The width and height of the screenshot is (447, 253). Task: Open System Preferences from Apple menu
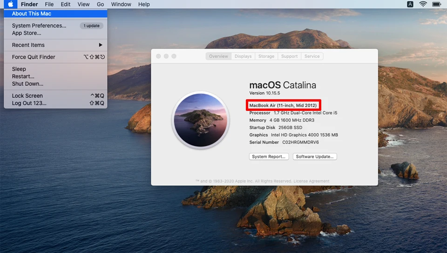click(39, 26)
